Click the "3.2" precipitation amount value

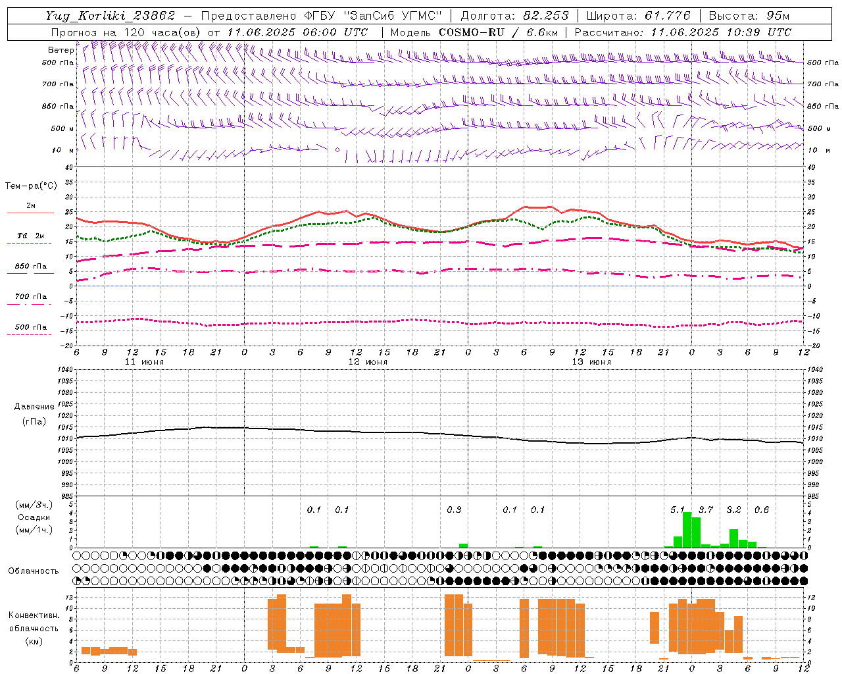point(733,510)
